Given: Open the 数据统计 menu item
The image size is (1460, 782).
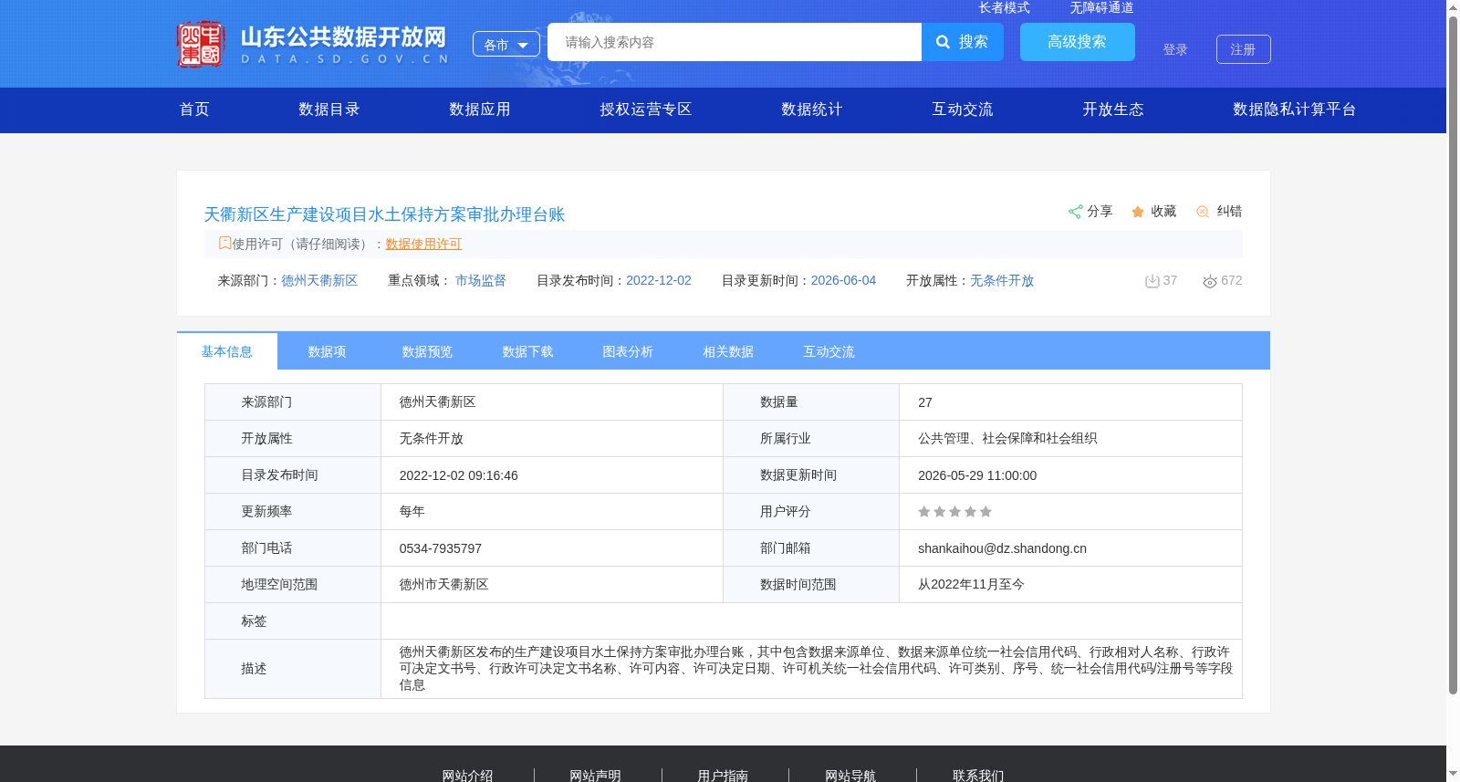Looking at the screenshot, I should coord(812,109).
